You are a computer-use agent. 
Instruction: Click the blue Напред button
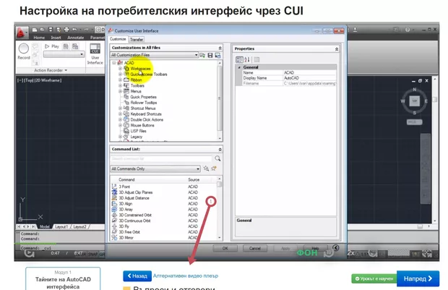(418, 278)
